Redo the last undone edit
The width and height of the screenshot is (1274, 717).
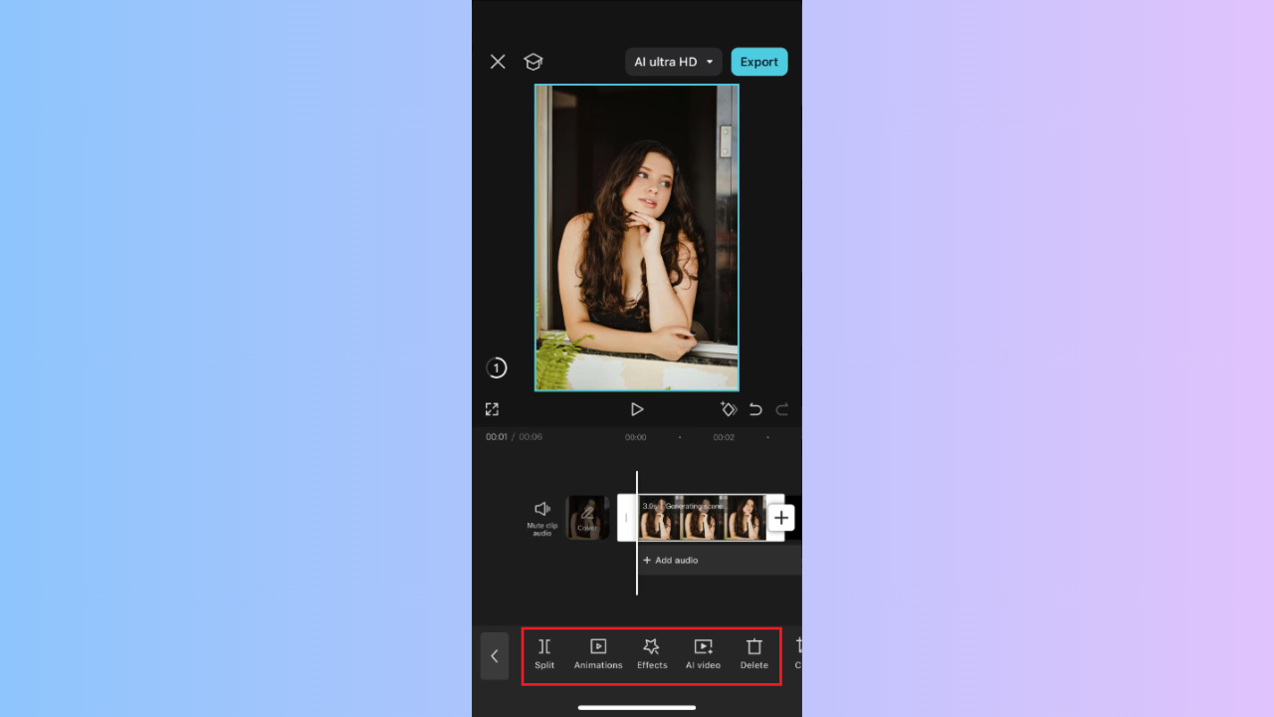[x=782, y=409]
